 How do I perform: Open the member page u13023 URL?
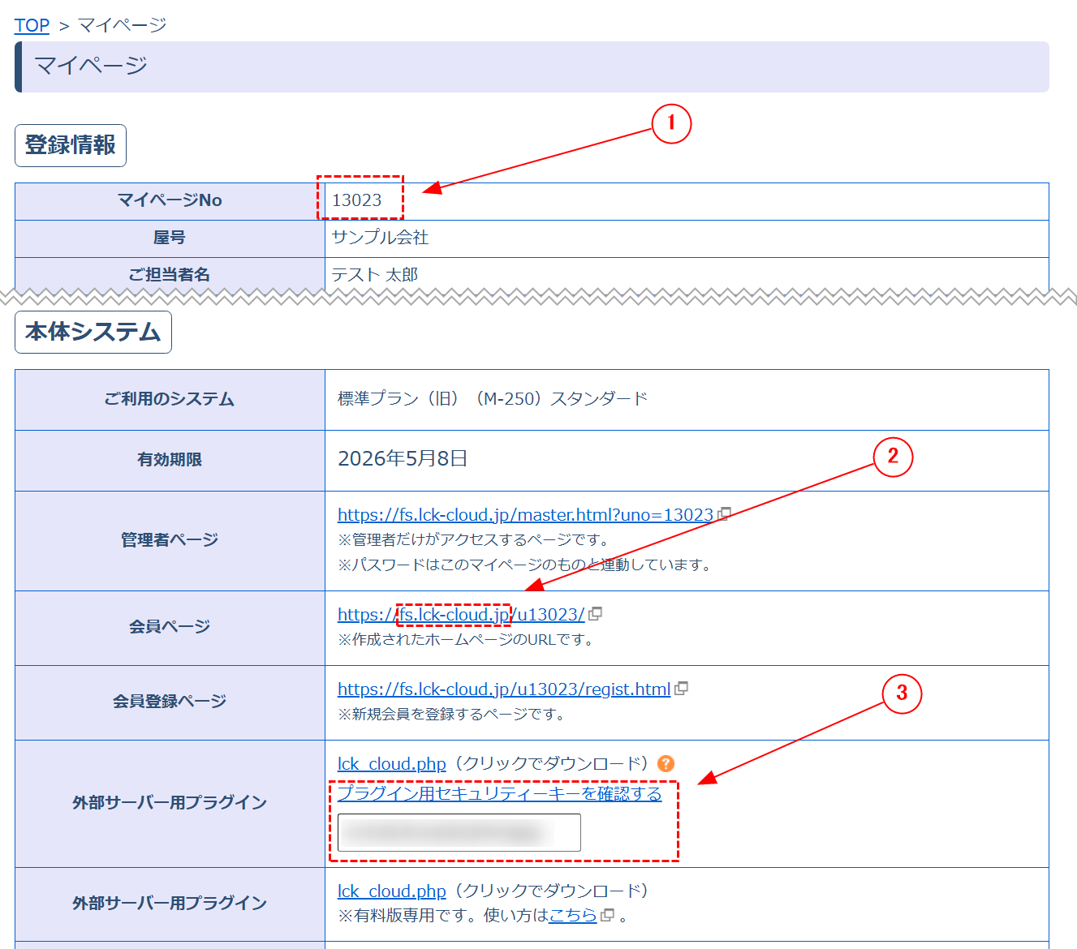[460, 615]
